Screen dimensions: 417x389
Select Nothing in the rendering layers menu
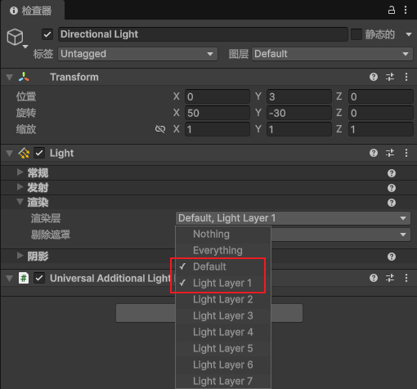pos(223,235)
